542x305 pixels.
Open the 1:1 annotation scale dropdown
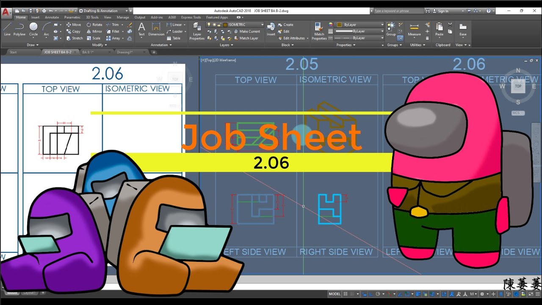[473, 294]
